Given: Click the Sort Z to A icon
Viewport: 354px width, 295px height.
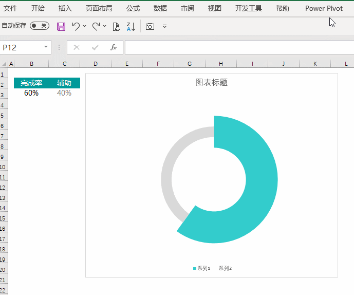Looking at the screenshot, I should [x=131, y=26].
